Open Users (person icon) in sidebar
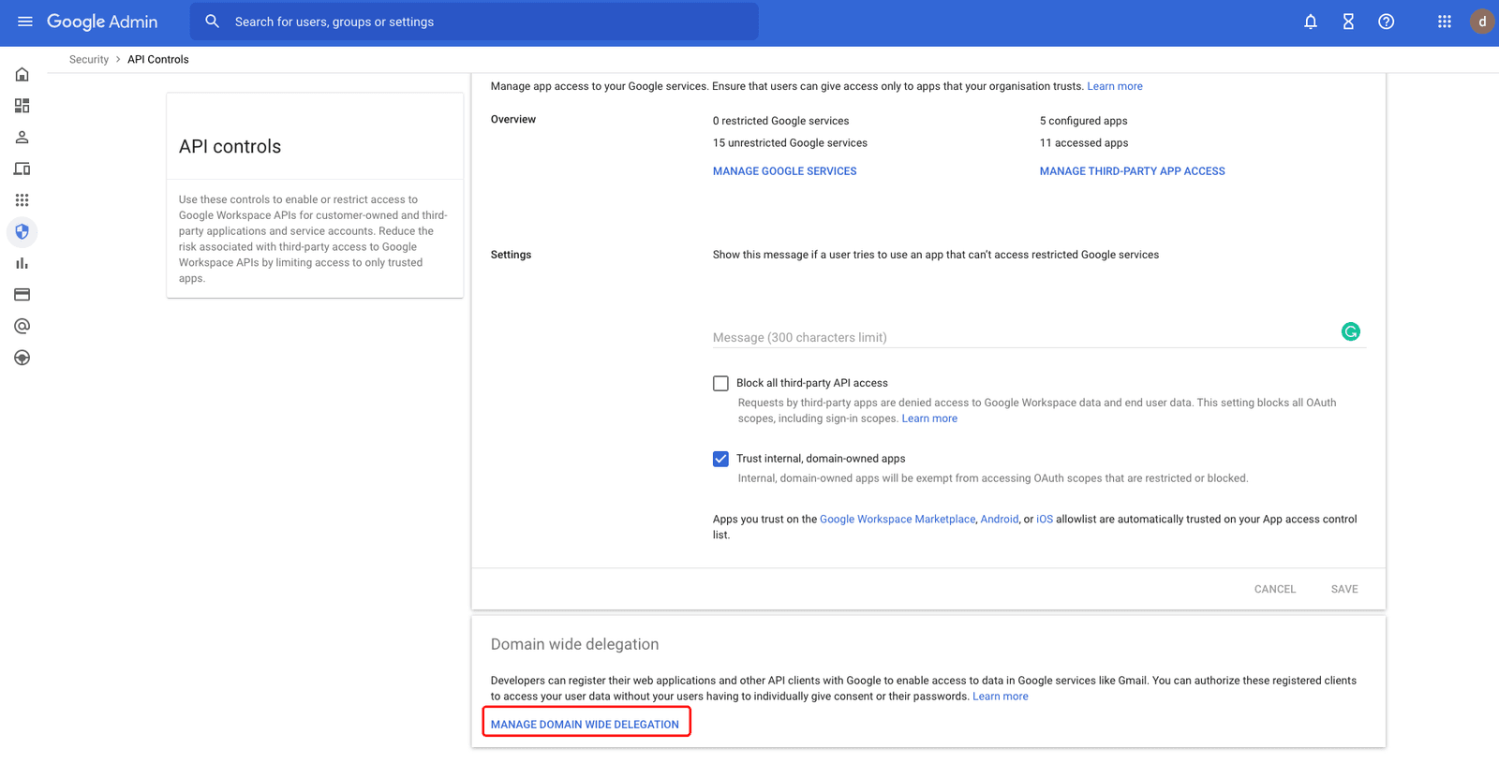1499x763 pixels. pyautogui.click(x=22, y=138)
